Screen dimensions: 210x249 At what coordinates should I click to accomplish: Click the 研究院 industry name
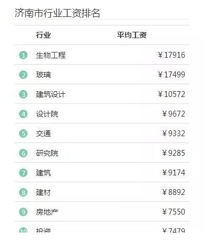click(47, 153)
